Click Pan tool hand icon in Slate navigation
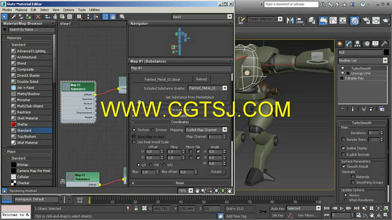 pyautogui.click(x=197, y=191)
